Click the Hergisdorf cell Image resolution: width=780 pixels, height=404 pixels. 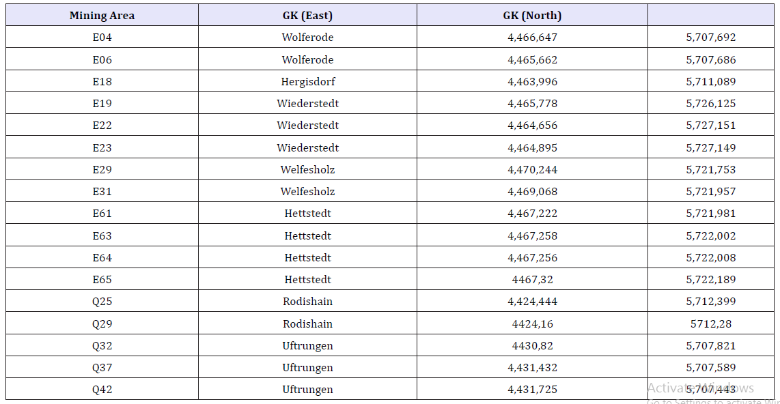[307, 82]
